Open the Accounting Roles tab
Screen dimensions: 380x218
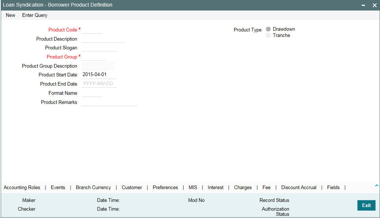[22, 187]
